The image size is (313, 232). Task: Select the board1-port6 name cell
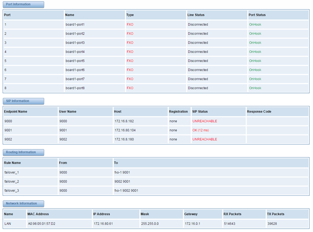[75, 70]
